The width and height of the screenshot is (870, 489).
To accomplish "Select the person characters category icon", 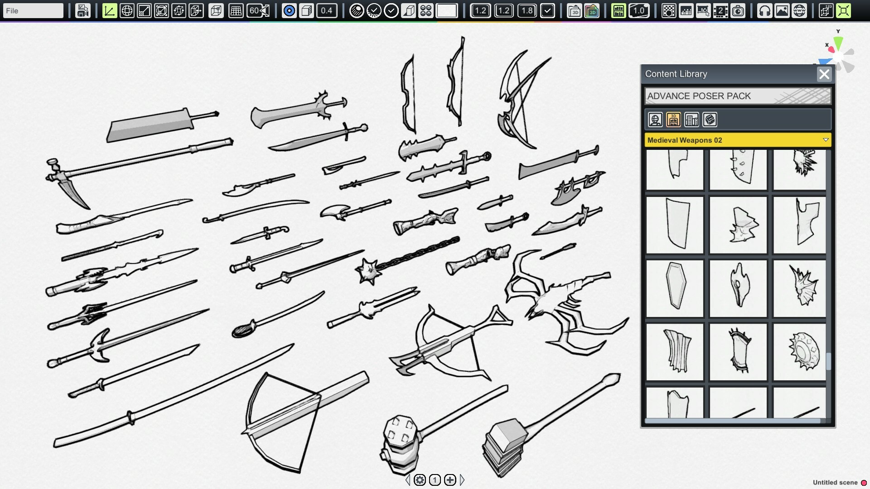I will pyautogui.click(x=654, y=120).
